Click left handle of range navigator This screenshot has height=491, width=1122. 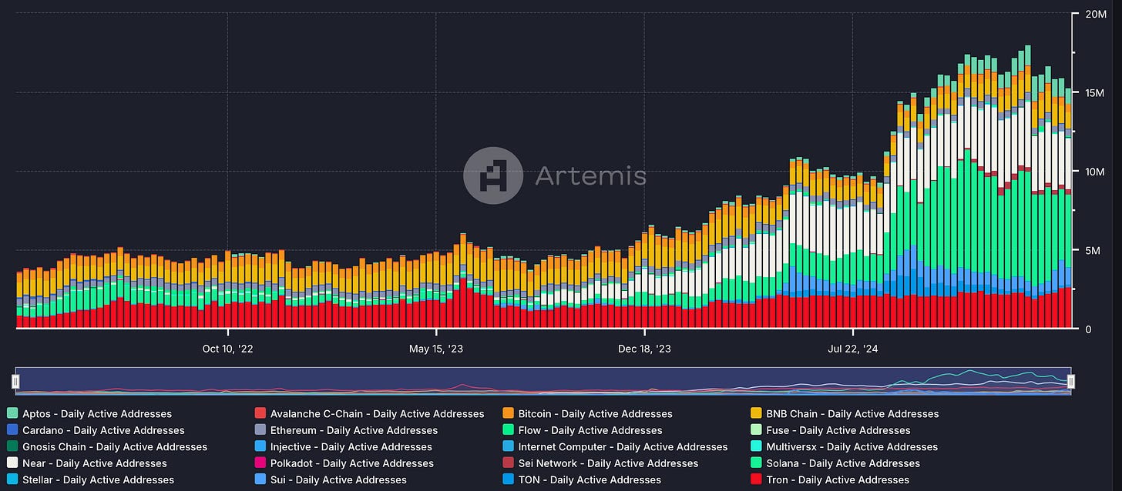pyautogui.click(x=15, y=382)
